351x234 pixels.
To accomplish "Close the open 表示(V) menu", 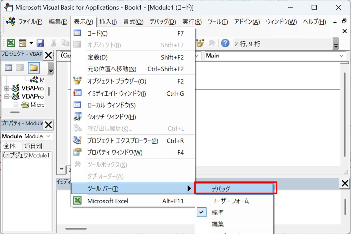I will [x=83, y=22].
